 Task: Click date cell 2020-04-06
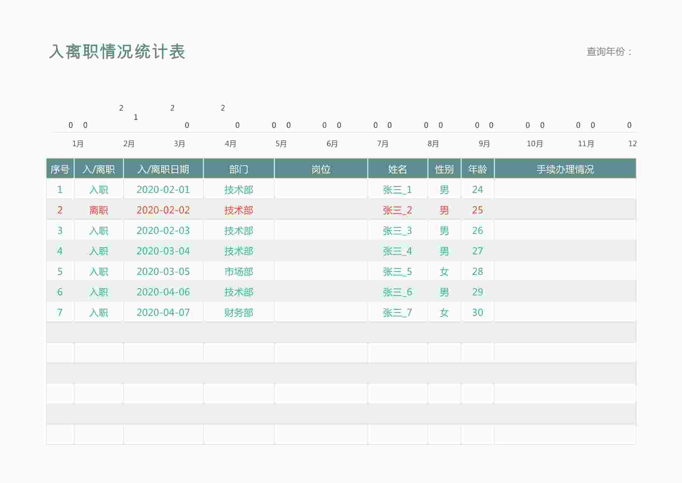click(x=163, y=292)
